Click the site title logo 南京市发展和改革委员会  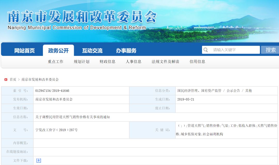[82, 17]
